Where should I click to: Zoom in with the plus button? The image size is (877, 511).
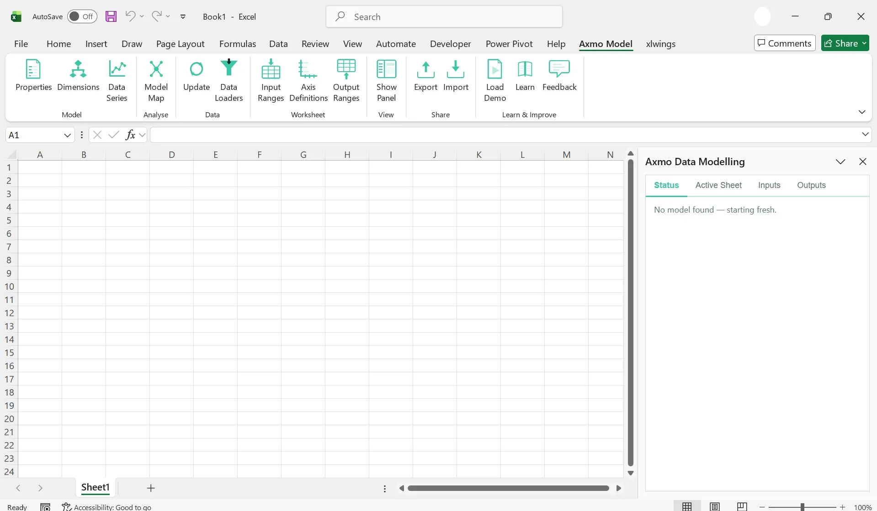(x=842, y=507)
